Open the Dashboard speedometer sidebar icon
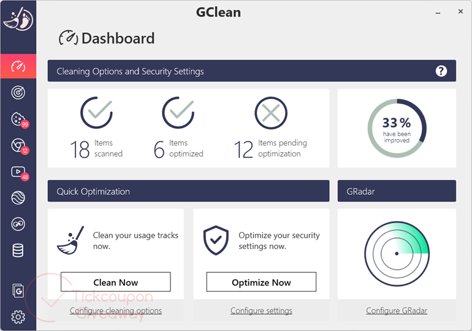 pyautogui.click(x=18, y=66)
